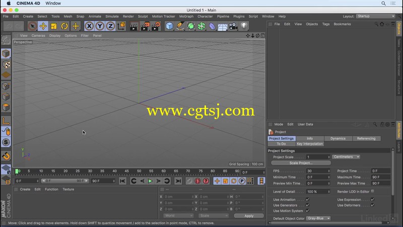The height and width of the screenshot is (227, 403).
Task: Open the World coordinate dropdown
Action: click(x=178, y=216)
